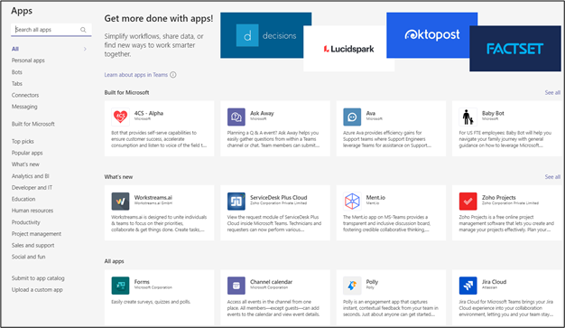See all Built for Microsoft apps
This screenshot has width=565, height=328.
click(x=552, y=92)
